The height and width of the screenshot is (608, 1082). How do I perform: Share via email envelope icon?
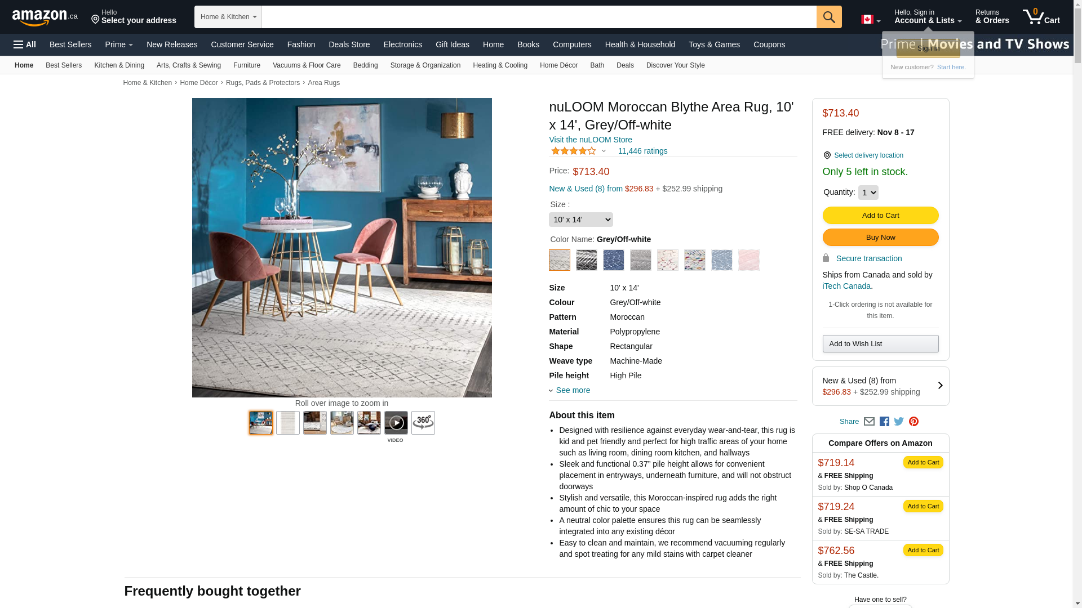pyautogui.click(x=869, y=422)
